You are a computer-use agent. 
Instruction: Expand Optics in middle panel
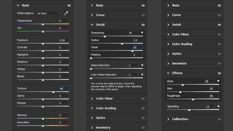tap(92, 118)
